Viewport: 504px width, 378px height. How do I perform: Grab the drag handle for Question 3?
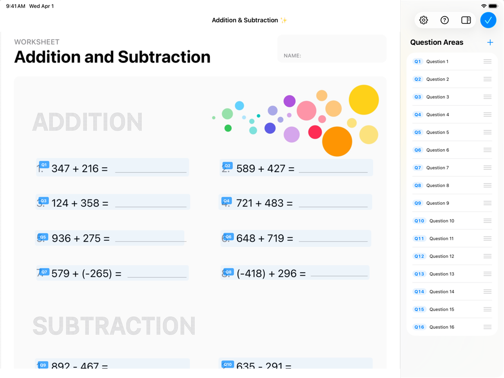487,96
